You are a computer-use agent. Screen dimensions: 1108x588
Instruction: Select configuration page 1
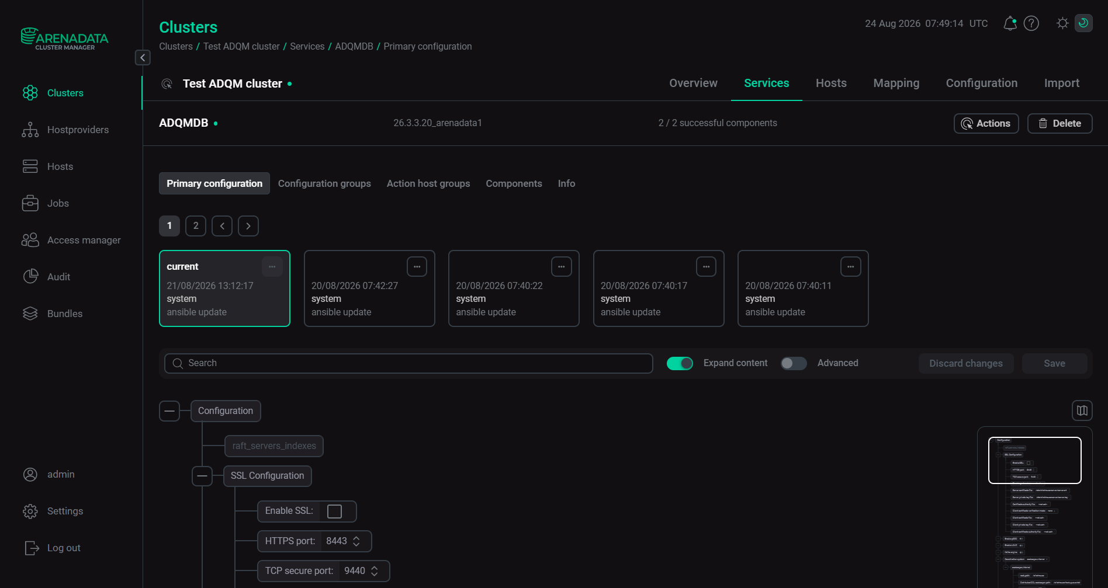[169, 226]
